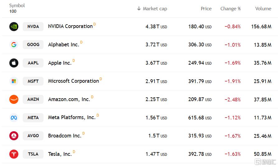Click the Meta logo icon

(14, 118)
